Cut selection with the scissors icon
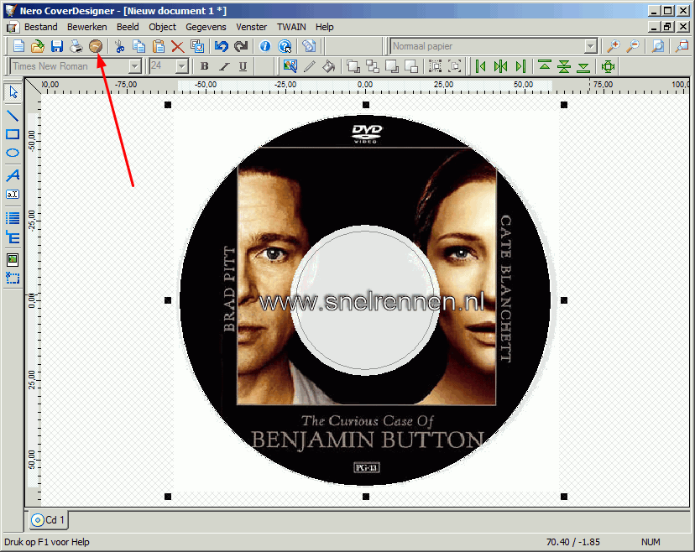Image resolution: width=695 pixels, height=552 pixels. 119,46
